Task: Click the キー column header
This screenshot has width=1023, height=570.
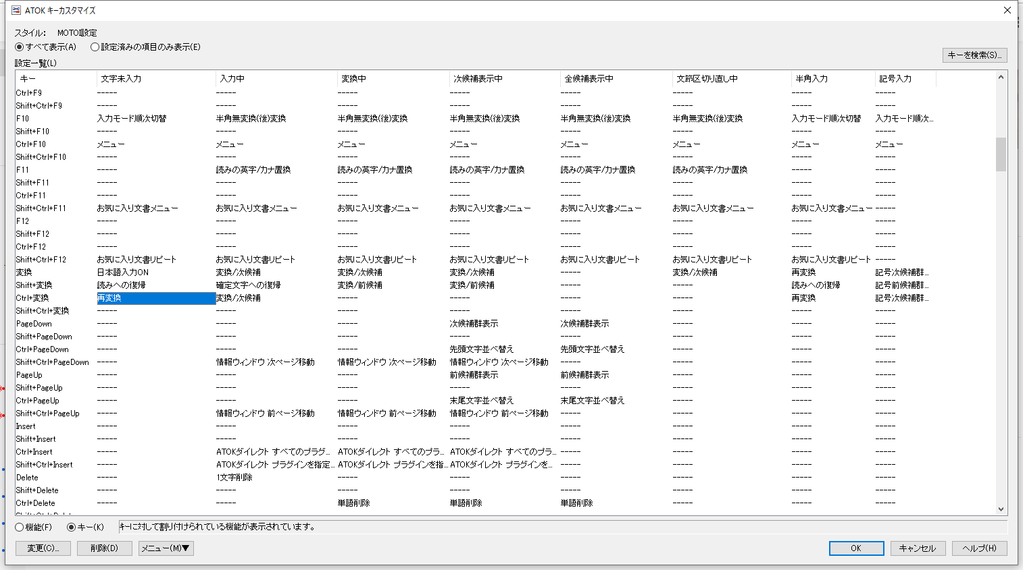Action: point(56,79)
